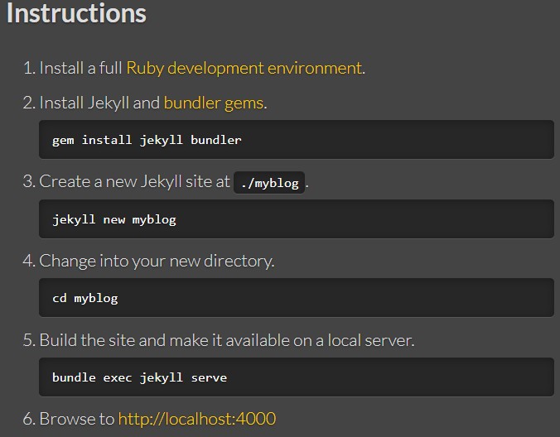Click the word 'bundler' inside first code block
This screenshot has height=437, width=560.
point(215,140)
